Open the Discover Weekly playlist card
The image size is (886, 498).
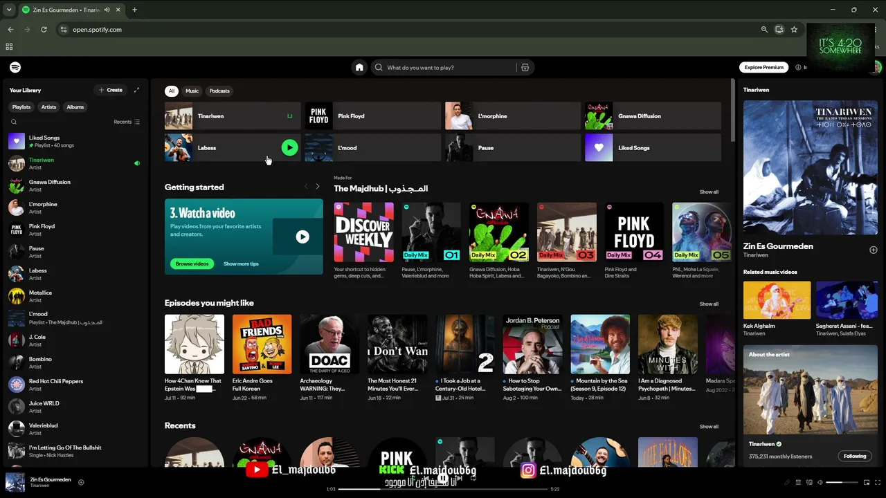pyautogui.click(x=363, y=241)
